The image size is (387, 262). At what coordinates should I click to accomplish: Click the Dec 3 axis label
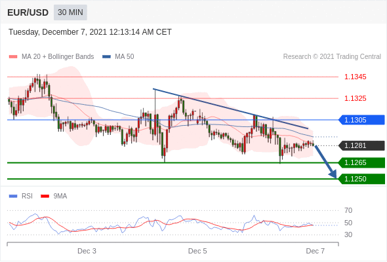[87, 251]
